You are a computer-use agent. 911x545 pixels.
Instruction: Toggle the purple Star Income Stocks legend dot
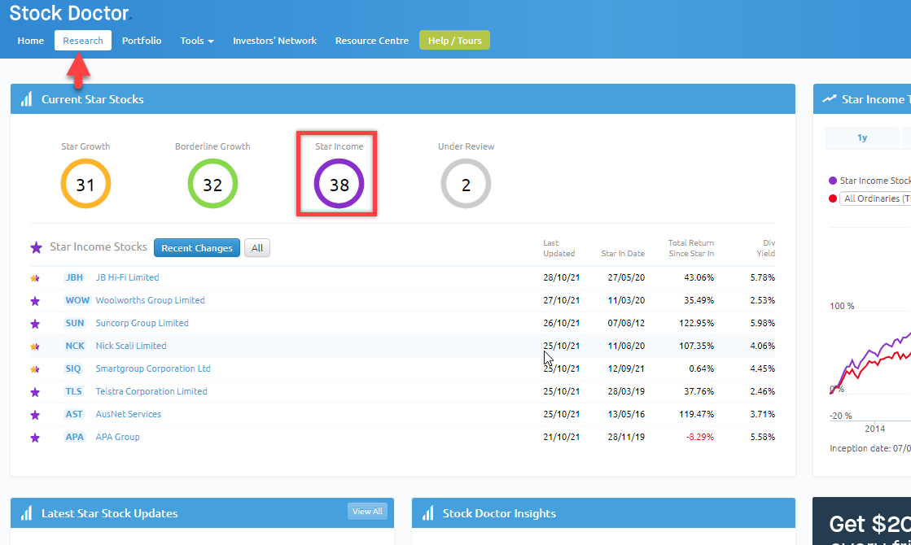point(833,181)
